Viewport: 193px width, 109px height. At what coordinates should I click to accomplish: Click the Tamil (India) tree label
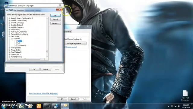click(15, 36)
